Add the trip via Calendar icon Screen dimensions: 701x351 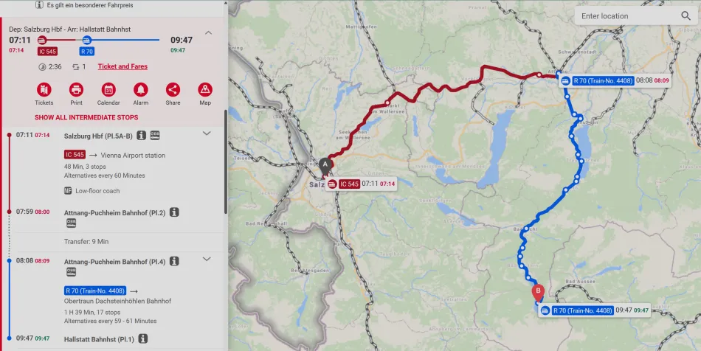tap(108, 90)
